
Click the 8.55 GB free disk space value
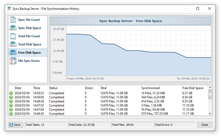pyautogui.click(x=187, y=101)
